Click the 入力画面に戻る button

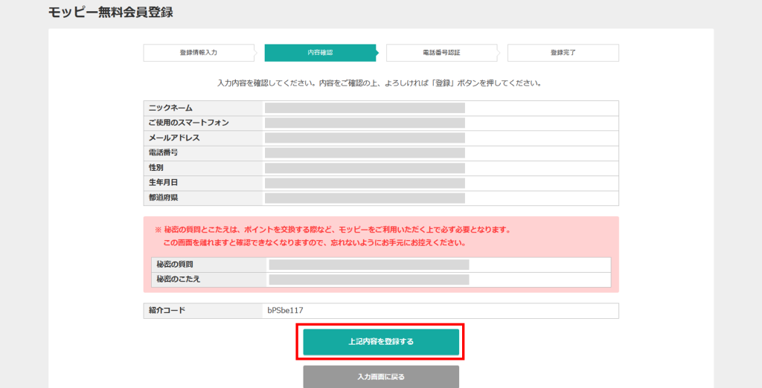tap(381, 377)
